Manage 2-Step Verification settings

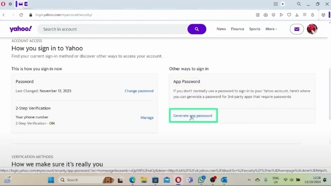pos(147,118)
